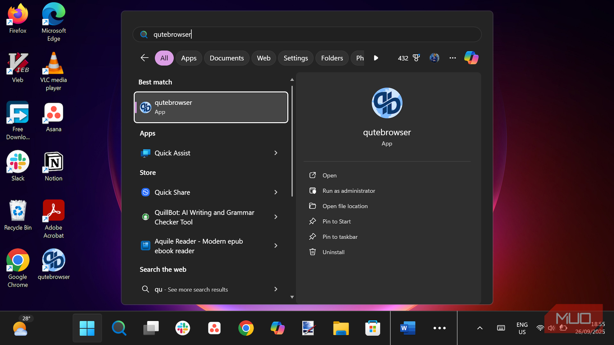Open the Task View icon on the taskbar

(151, 328)
